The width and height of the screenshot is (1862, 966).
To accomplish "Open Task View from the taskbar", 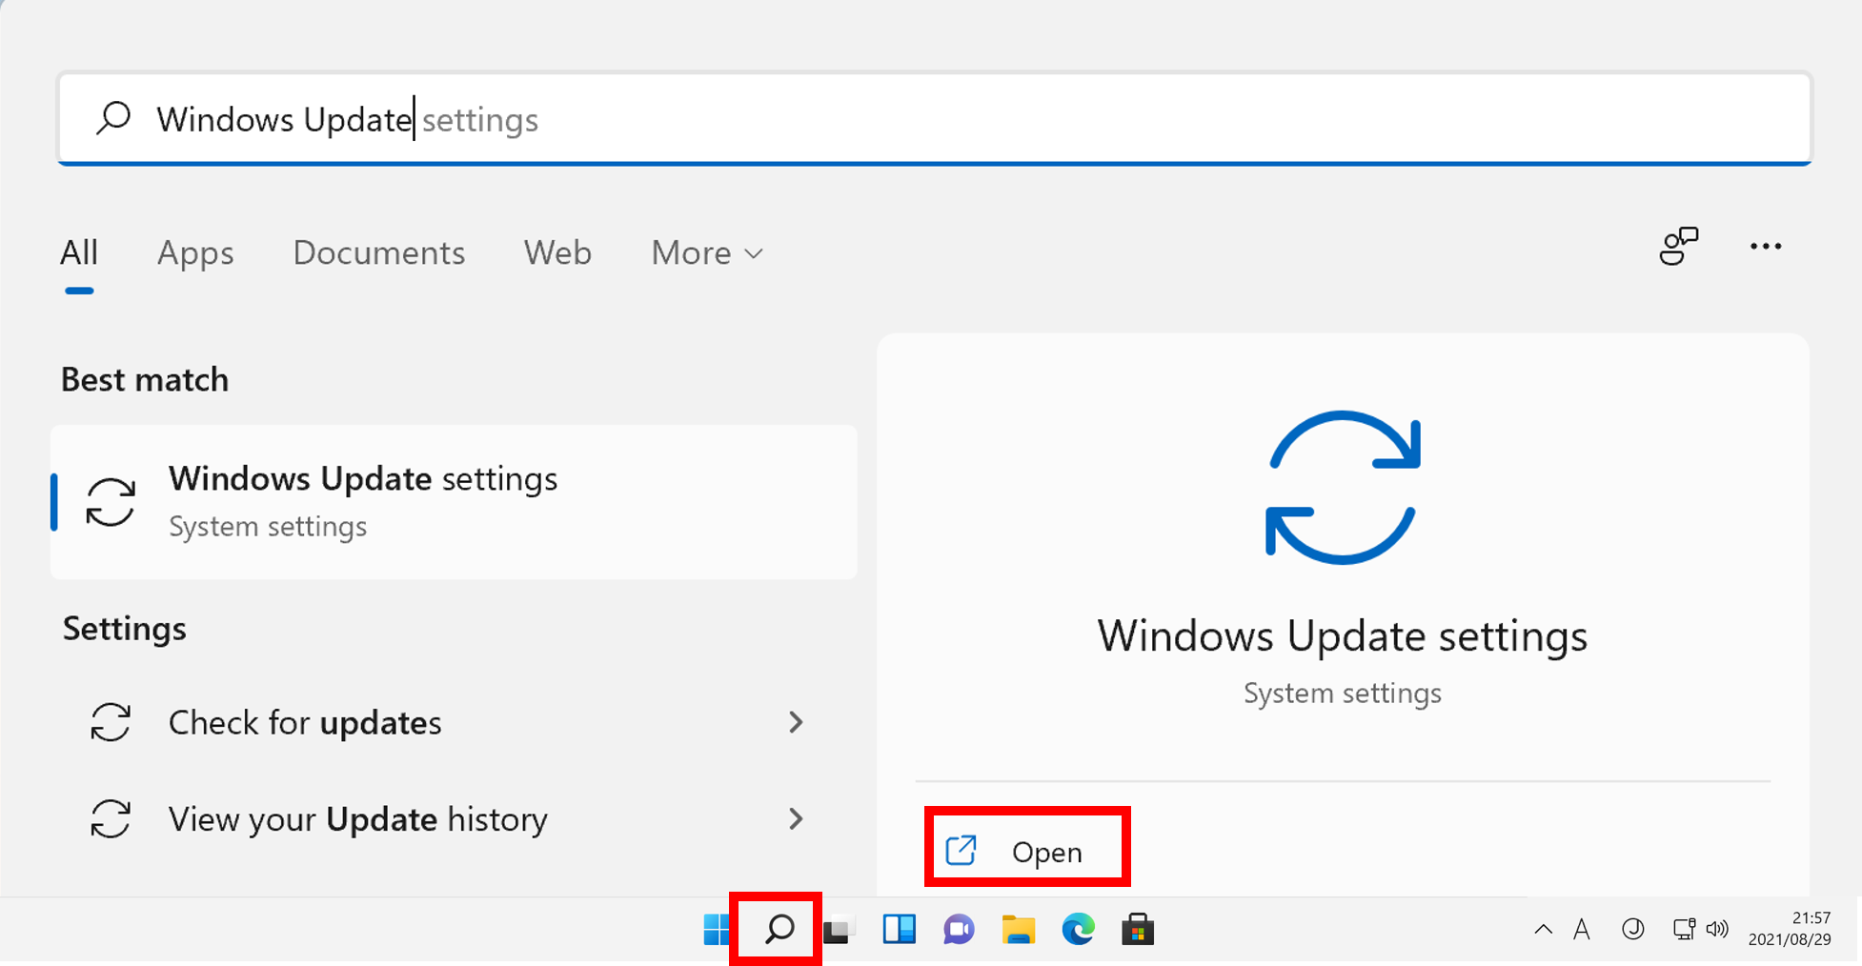I will pos(839,929).
